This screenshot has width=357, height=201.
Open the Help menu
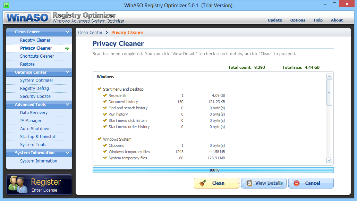coord(318,20)
